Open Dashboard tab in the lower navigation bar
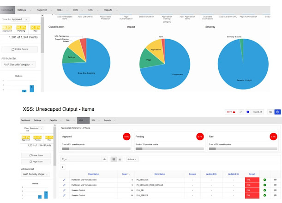The image size is (282, 203). pos(25,120)
